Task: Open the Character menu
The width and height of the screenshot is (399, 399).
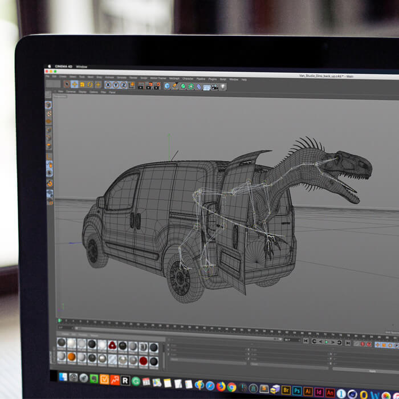Action: (188, 79)
